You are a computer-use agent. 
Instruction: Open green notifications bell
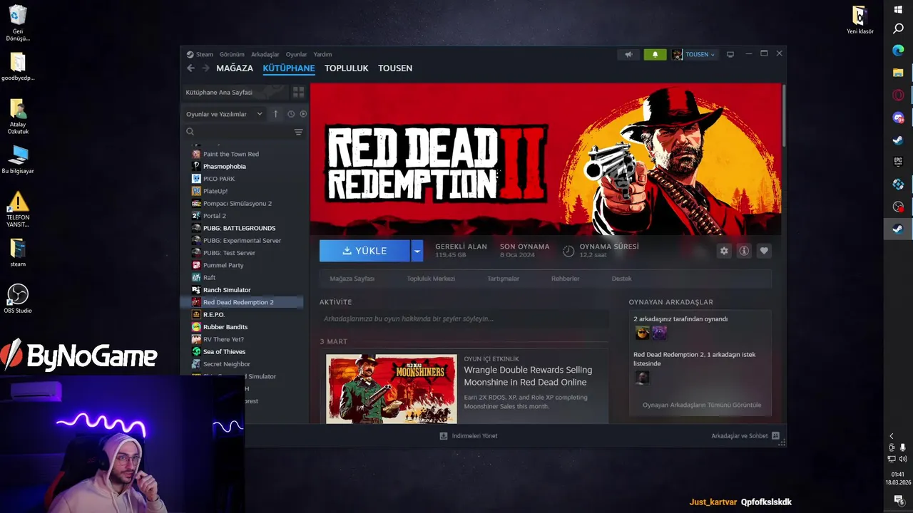(x=656, y=54)
